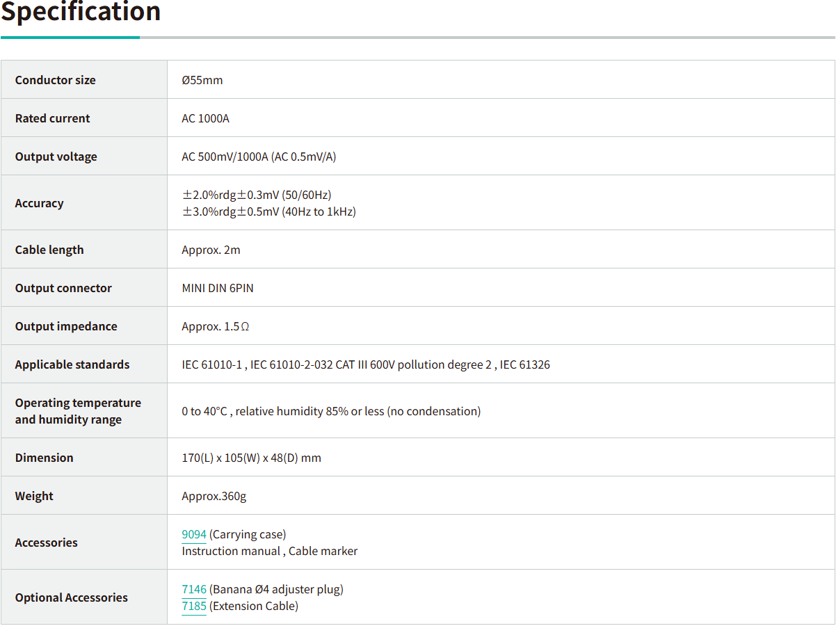This screenshot has height=626, width=836.
Task: Click the Operating temperature and humidity label
Action: click(78, 411)
